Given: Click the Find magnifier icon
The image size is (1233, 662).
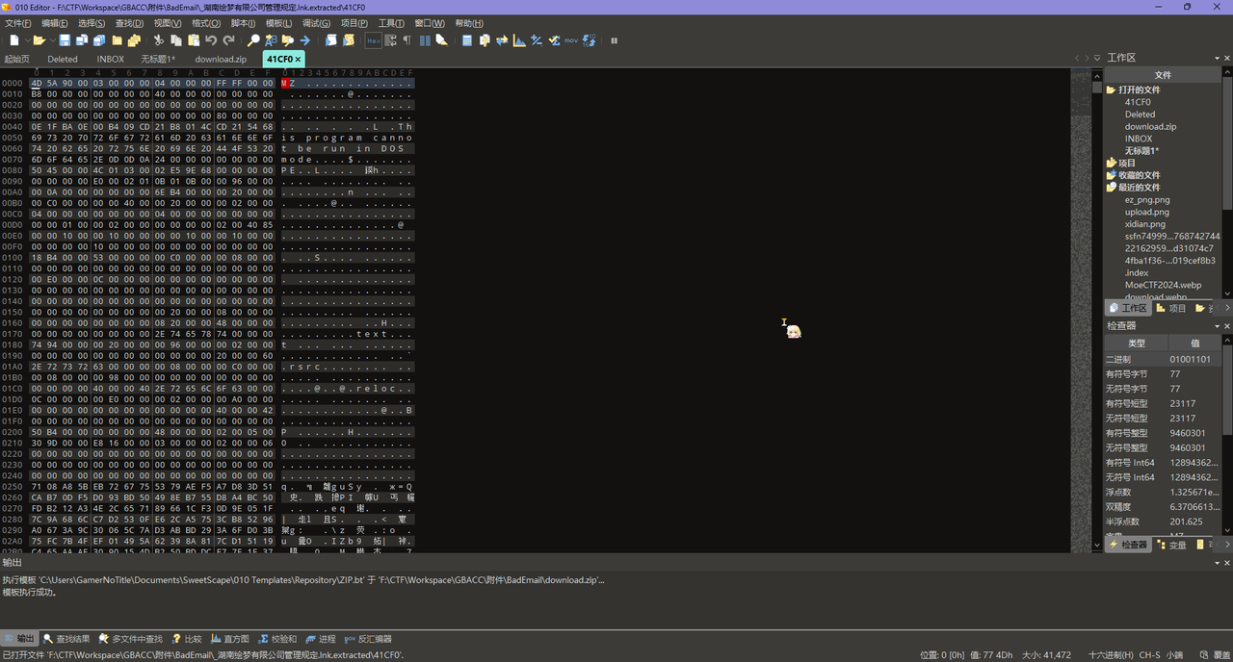Looking at the screenshot, I should (x=253, y=40).
